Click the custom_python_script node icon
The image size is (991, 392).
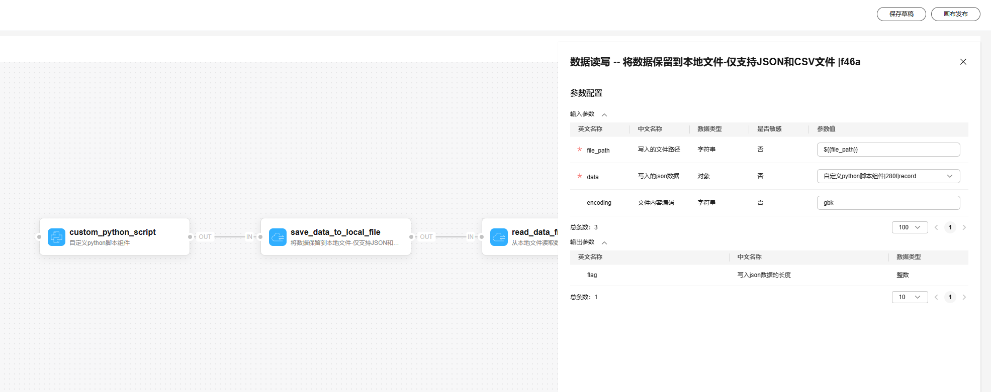(56, 237)
